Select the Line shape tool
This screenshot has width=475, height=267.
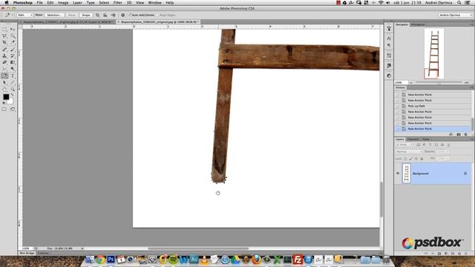click(13, 82)
